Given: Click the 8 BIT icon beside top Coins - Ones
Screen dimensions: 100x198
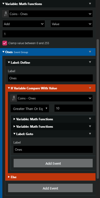Looking at the screenshot, I should point(6,14).
